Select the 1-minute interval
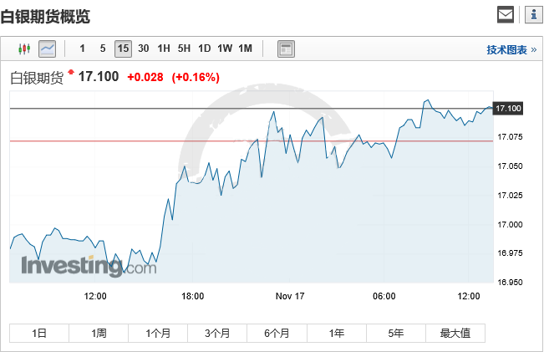 (x=82, y=48)
